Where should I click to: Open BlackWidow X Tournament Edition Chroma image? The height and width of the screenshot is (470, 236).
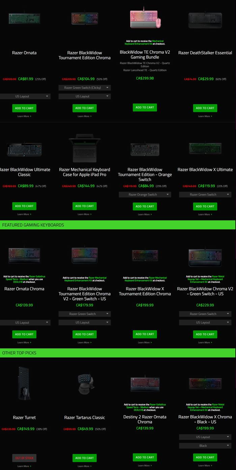pyautogui.click(x=145, y=255)
